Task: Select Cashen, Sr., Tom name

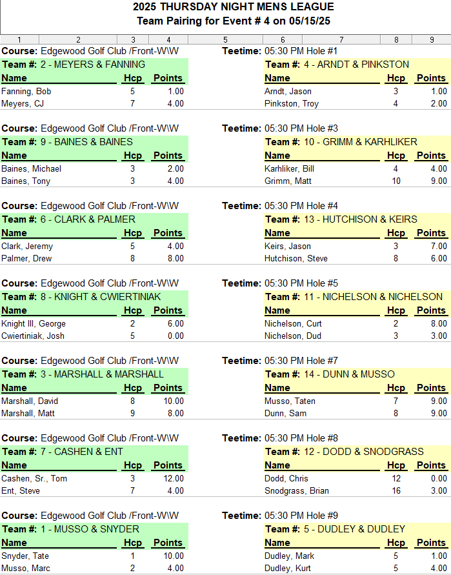Action: (x=34, y=479)
